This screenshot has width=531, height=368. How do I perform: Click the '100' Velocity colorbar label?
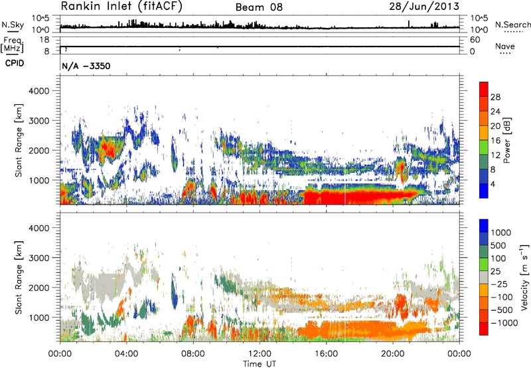pyautogui.click(x=498, y=258)
